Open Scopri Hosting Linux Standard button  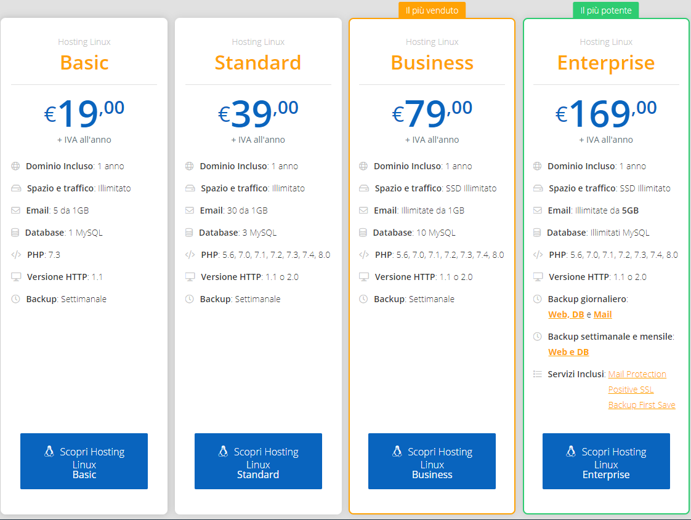point(258,462)
